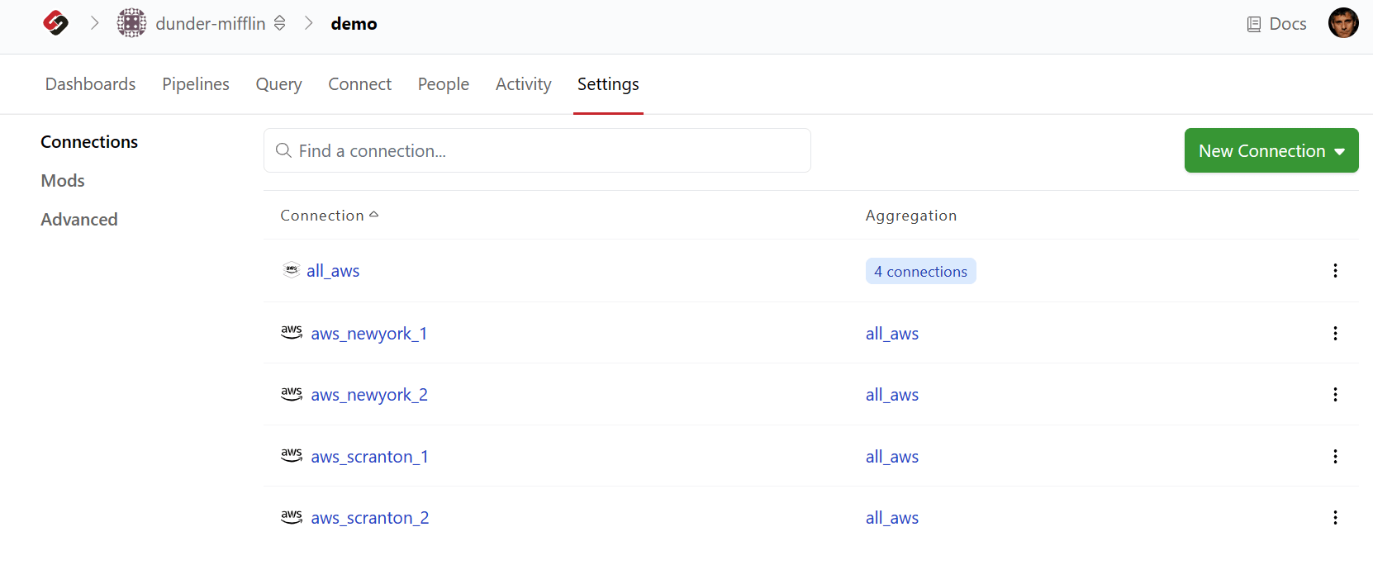Switch to the Pipelines tab
The image size is (1373, 565).
click(196, 84)
